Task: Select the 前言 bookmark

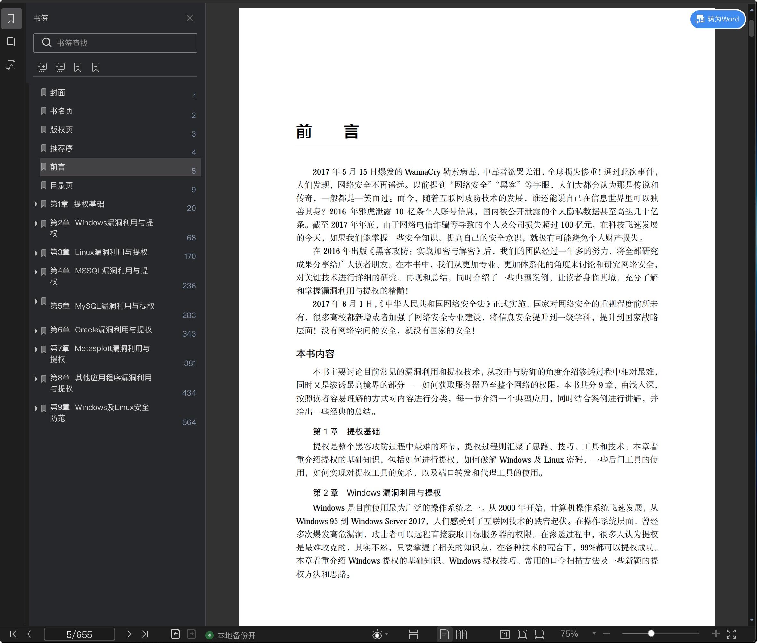Action: click(120, 167)
